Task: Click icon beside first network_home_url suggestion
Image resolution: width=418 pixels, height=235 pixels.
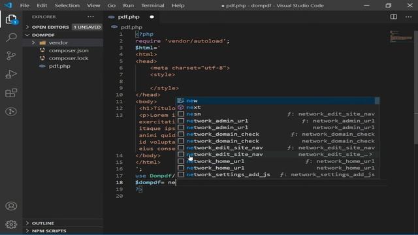Action: (181, 161)
